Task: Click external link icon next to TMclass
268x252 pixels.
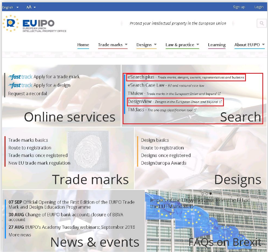Action: coord(195,110)
